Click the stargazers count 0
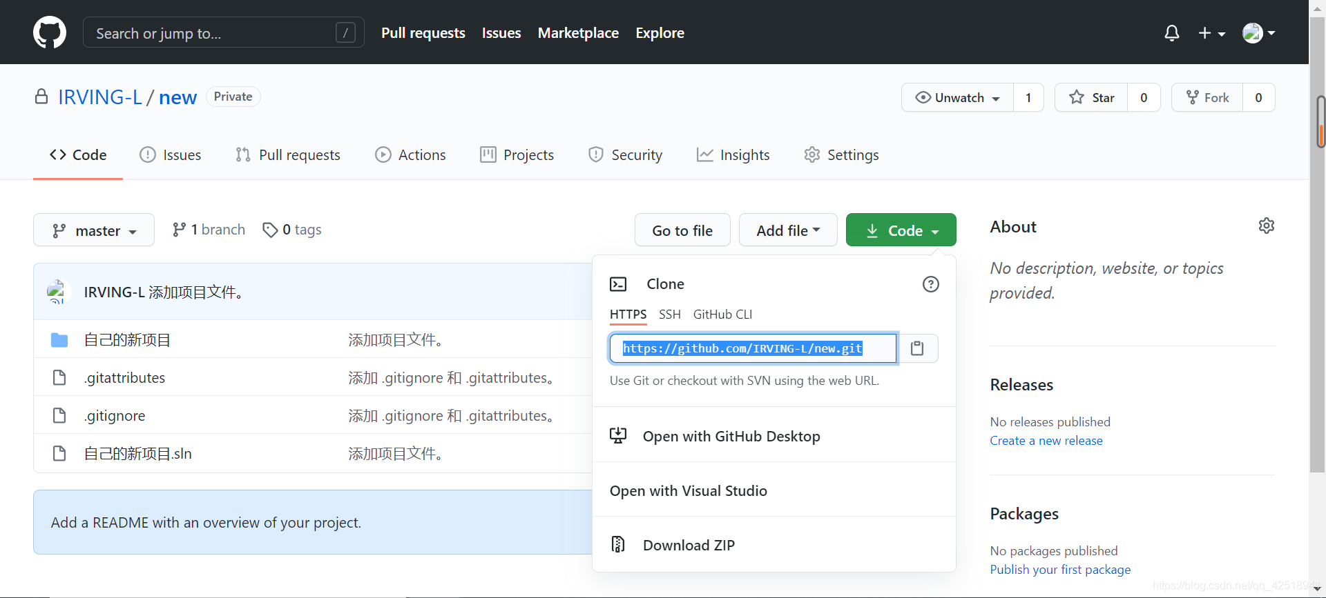Viewport: 1326px width, 598px height. 1144,97
